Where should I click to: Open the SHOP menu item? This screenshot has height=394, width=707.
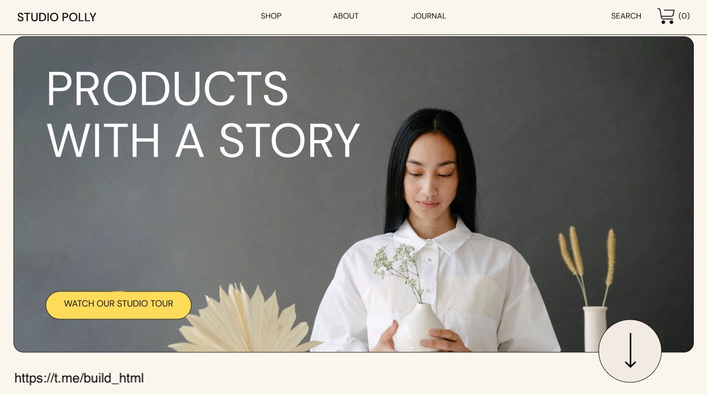[x=271, y=16]
